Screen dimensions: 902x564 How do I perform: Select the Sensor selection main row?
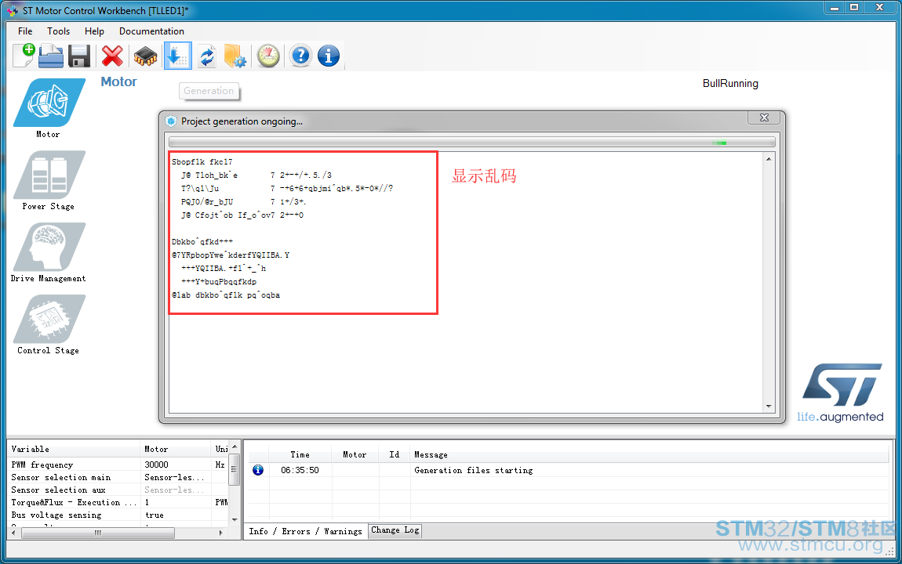pos(118,477)
